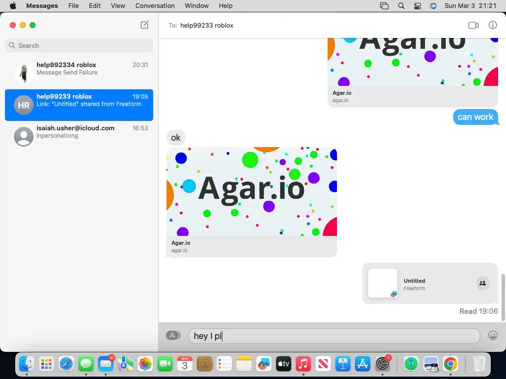Open Launchpad from the Dock
The height and width of the screenshot is (379, 506).
coord(46,364)
